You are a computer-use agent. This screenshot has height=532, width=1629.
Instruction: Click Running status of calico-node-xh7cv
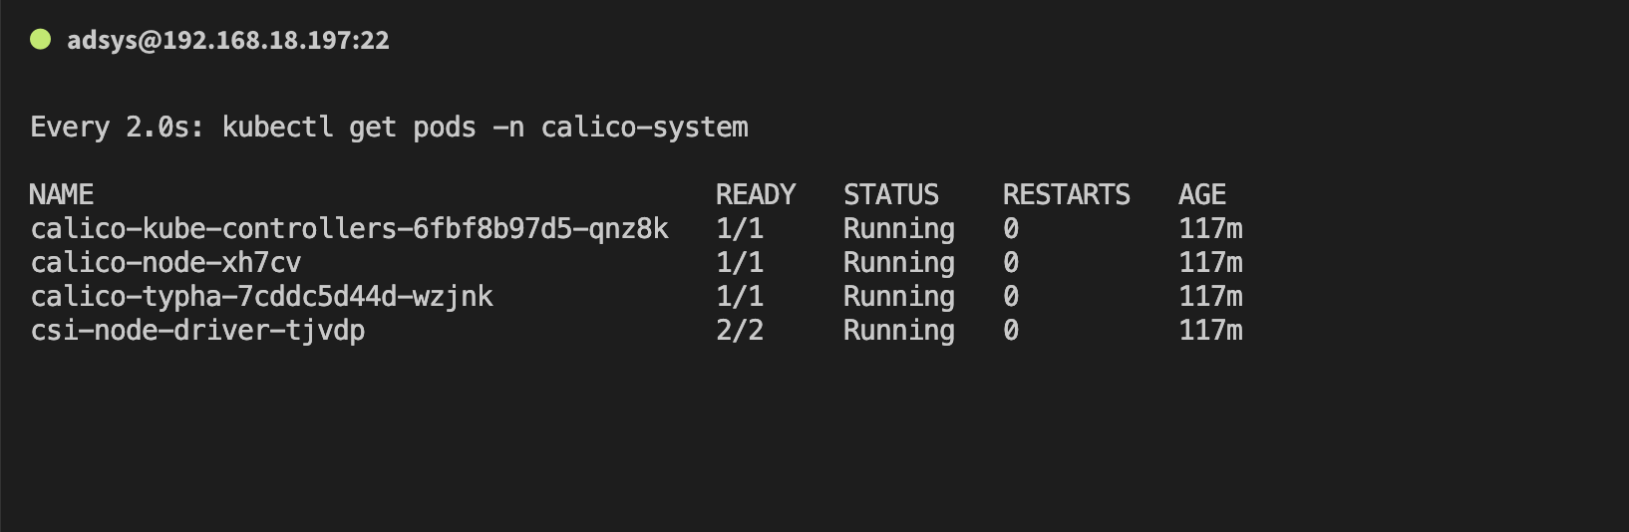point(899,263)
